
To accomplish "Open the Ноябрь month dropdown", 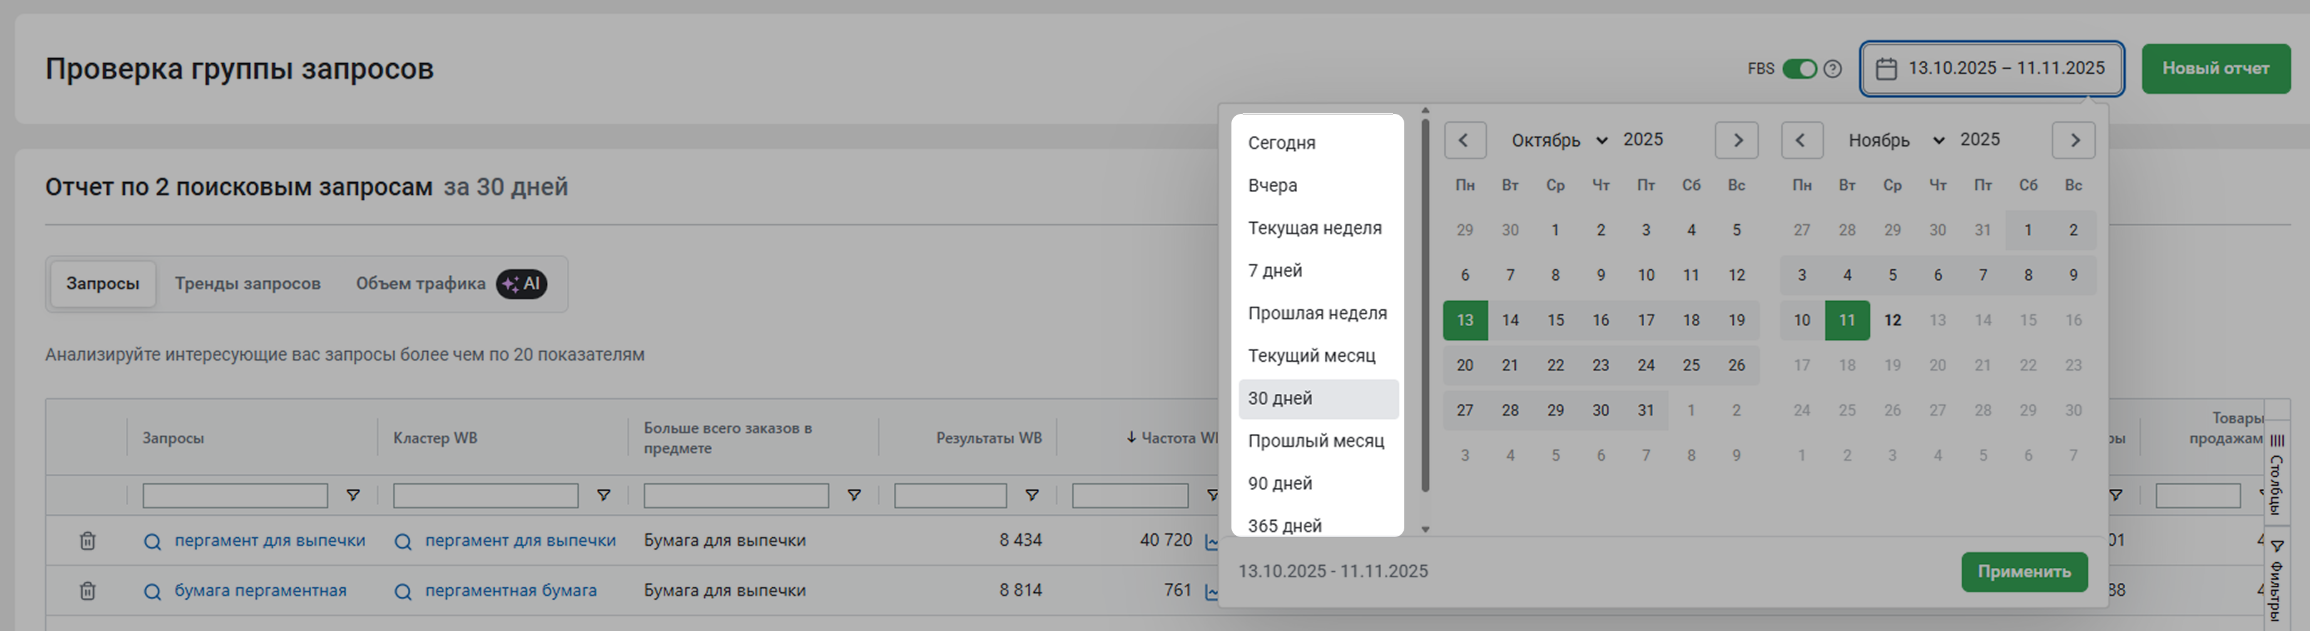I will 1896,141.
